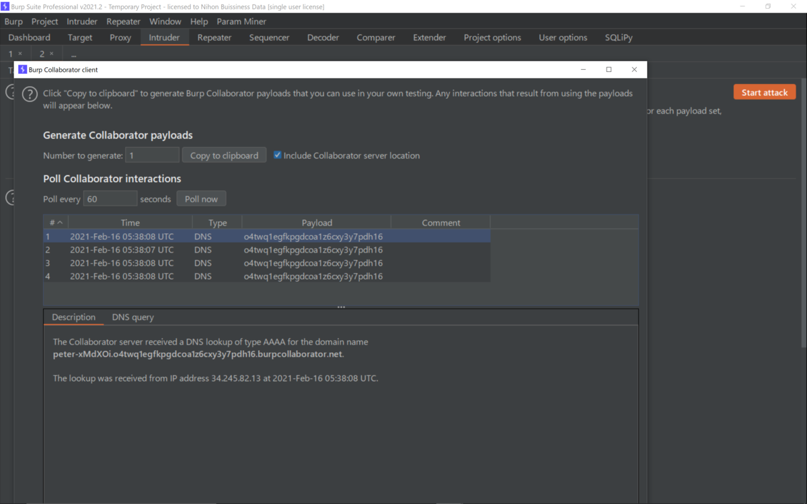Open the Param Miner menu
This screenshot has width=807, height=504.
tap(241, 22)
